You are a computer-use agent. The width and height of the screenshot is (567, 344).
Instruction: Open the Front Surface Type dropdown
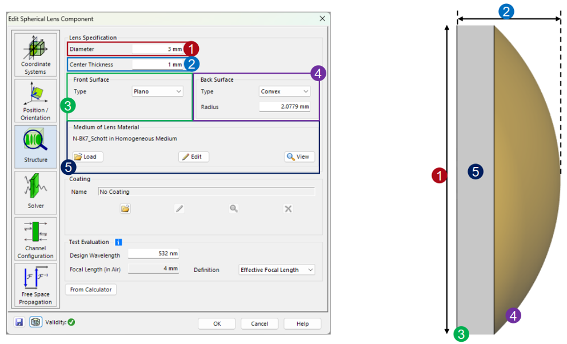pyautogui.click(x=157, y=91)
